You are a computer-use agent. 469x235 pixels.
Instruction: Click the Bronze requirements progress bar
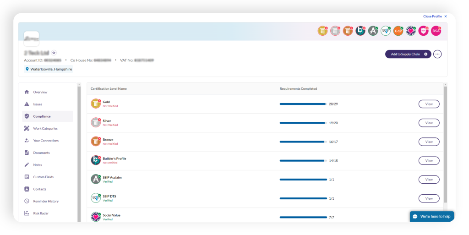pos(303,142)
